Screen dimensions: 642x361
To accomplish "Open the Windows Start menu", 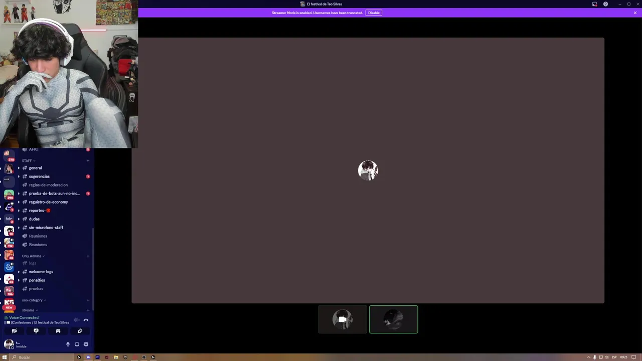I will [5, 357].
